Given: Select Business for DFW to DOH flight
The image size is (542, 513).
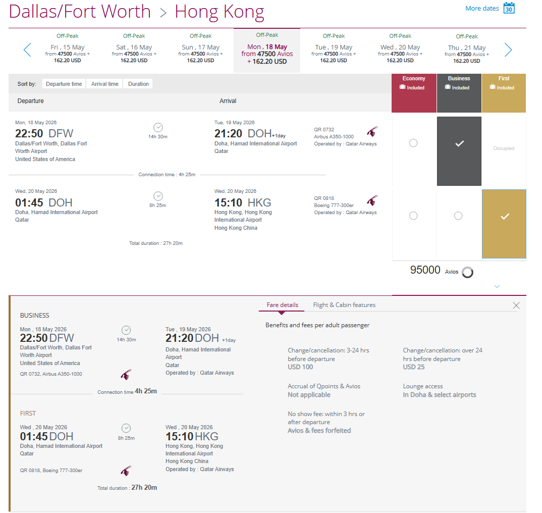Looking at the screenshot, I should pos(459,151).
